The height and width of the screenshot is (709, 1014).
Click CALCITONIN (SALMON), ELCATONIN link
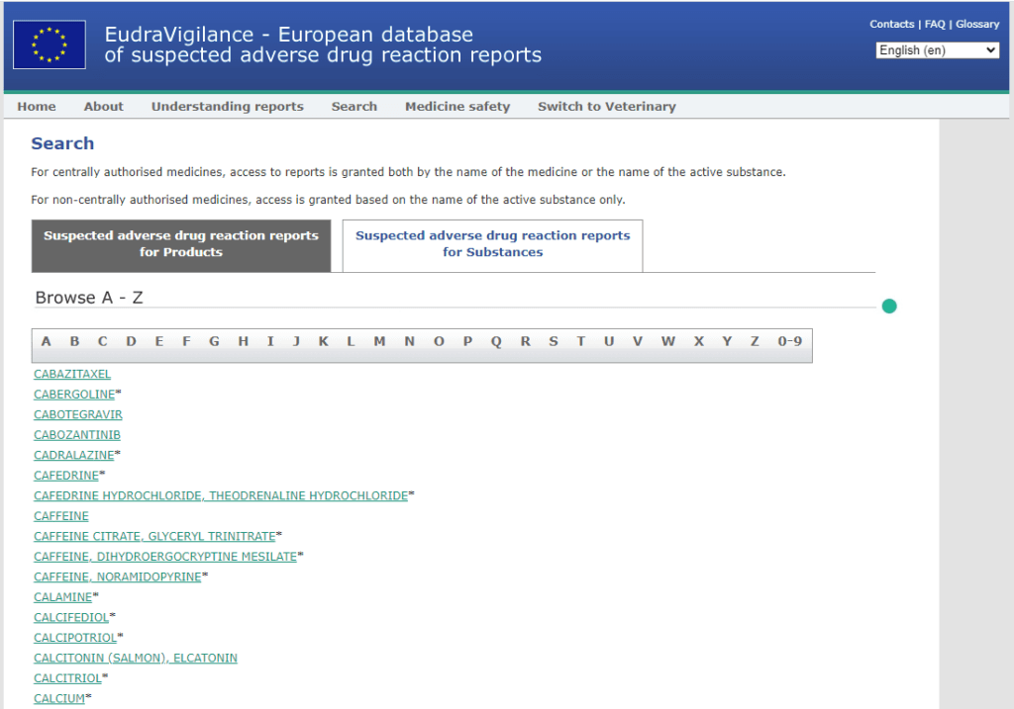136,658
